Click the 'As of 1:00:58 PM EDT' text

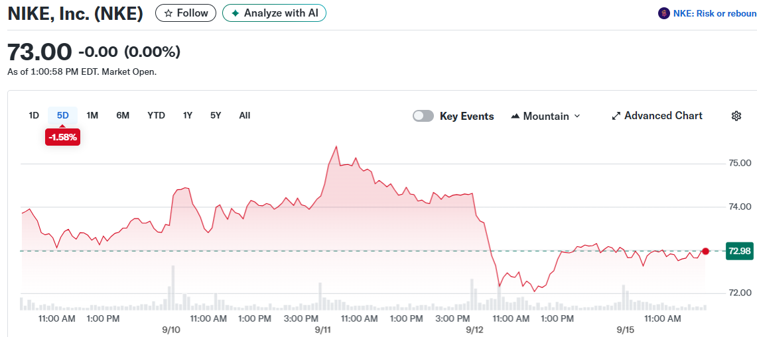click(82, 72)
